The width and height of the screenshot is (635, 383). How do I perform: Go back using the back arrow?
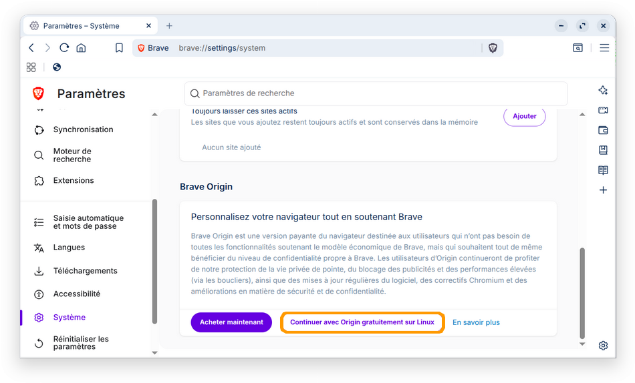pos(31,48)
